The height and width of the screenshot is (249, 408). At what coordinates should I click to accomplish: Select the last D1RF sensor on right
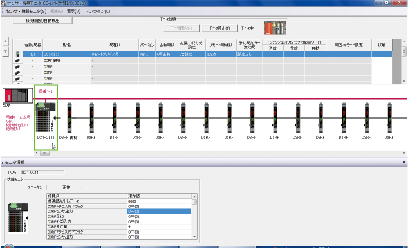pos(389,118)
